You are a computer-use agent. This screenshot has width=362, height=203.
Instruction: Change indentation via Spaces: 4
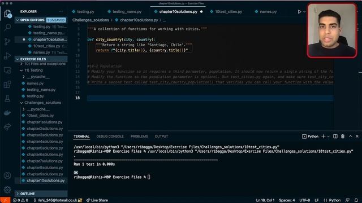point(287,200)
